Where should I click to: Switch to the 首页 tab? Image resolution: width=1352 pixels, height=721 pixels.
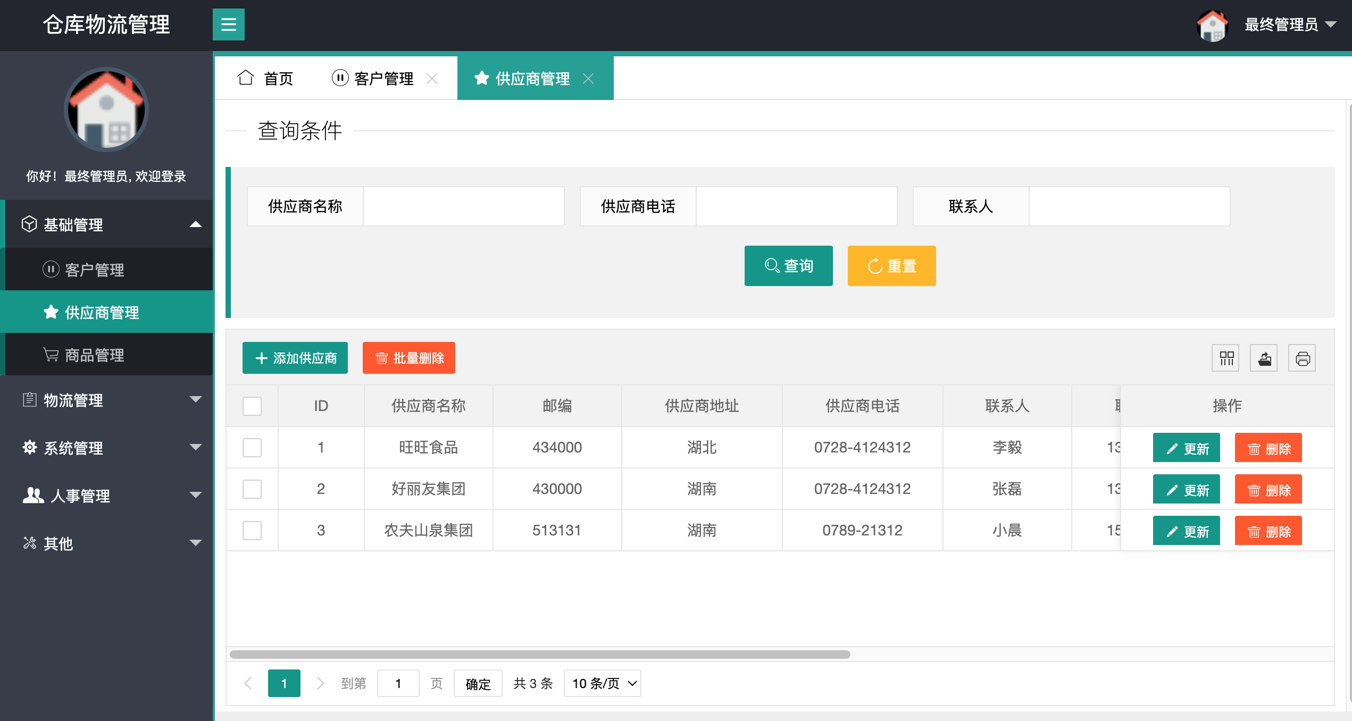(265, 78)
